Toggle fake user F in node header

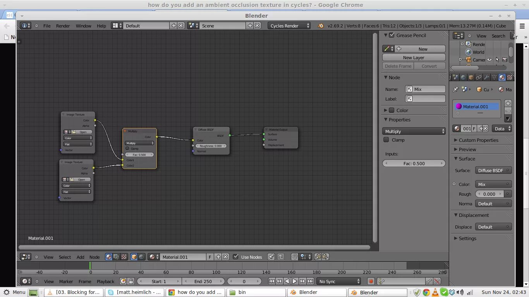210,257
